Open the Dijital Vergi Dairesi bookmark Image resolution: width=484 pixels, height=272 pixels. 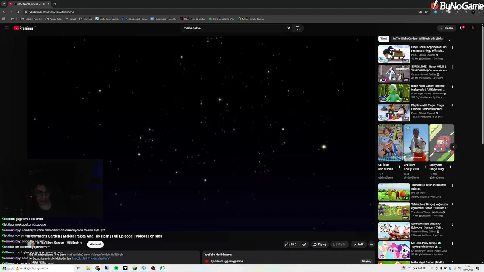[x=107, y=19]
